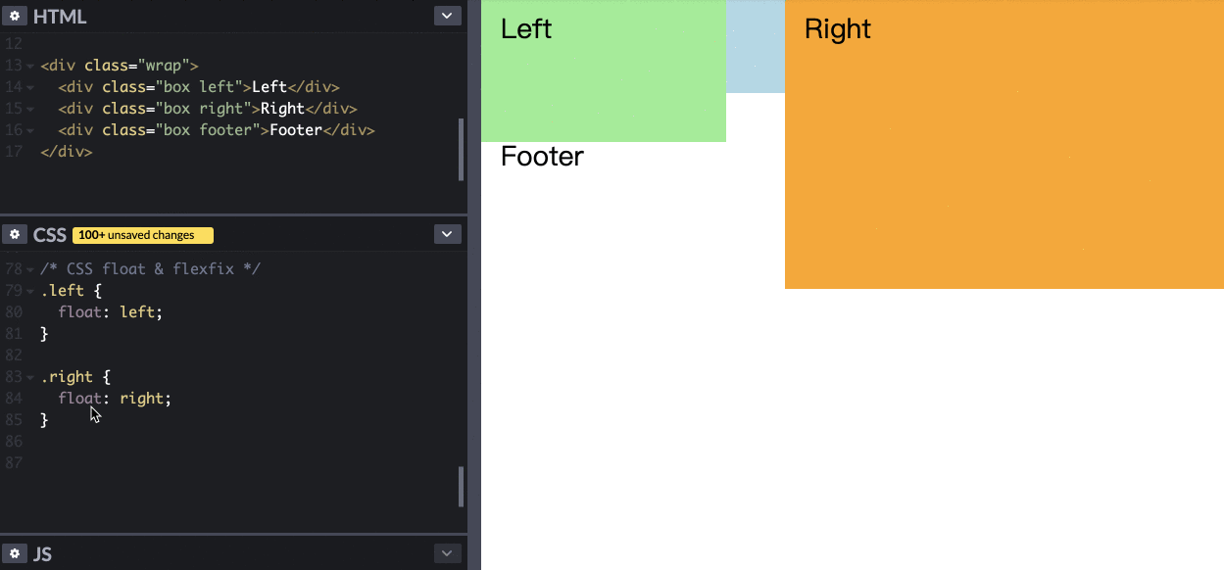This screenshot has height=570, width=1224.
Task: Click the HTML editor vertical scrollbar
Action: 461,150
